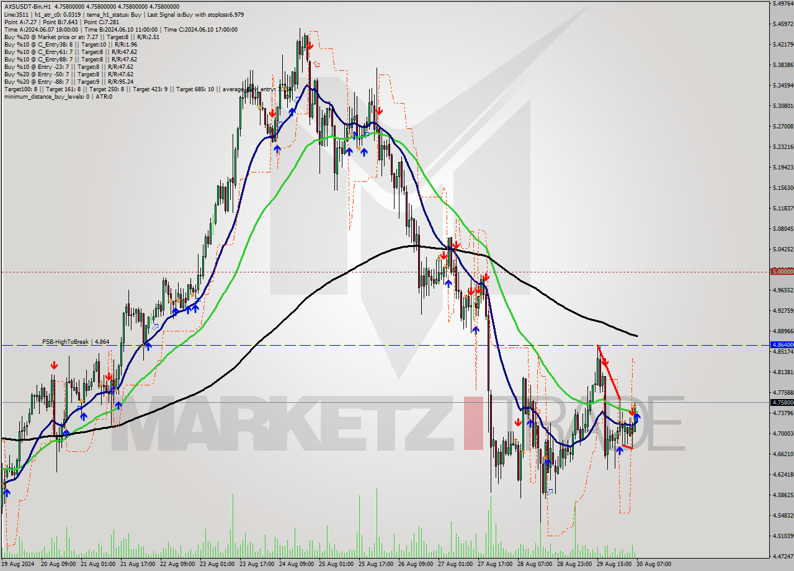Screen dimensions: 794x571
Task: Click the '22 Aug 09:00' time axis label
Action: click(178, 564)
